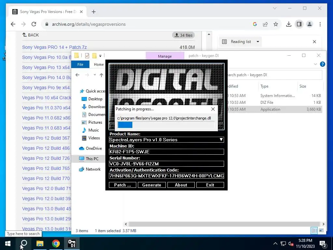
Task: Select This PC in navigation pane
Action: click(89, 159)
